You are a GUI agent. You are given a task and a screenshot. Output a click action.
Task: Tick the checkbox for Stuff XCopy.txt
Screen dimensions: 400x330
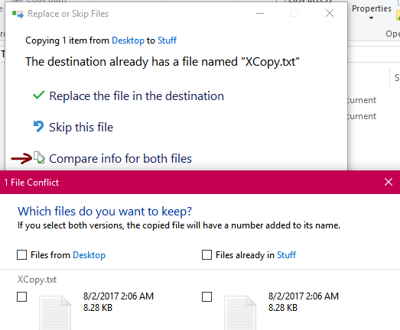point(207,296)
